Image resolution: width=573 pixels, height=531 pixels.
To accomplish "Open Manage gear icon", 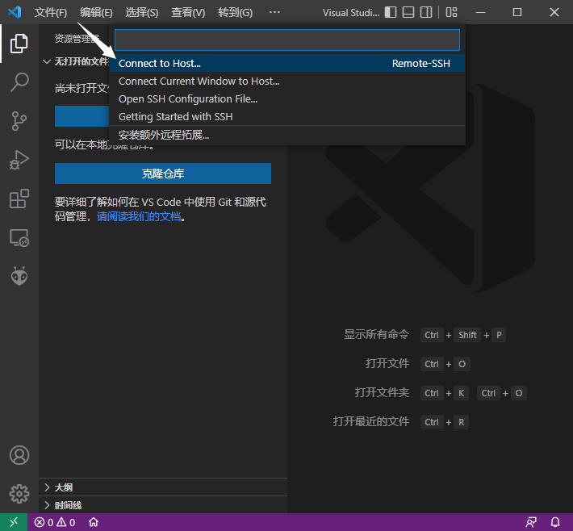I will click(19, 494).
